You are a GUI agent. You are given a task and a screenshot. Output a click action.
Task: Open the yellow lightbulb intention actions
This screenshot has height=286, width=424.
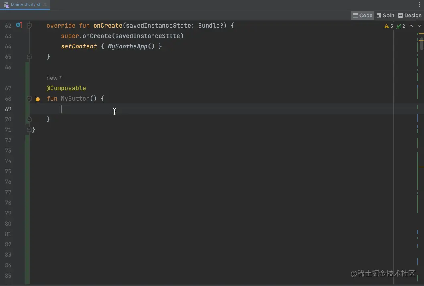point(38,100)
